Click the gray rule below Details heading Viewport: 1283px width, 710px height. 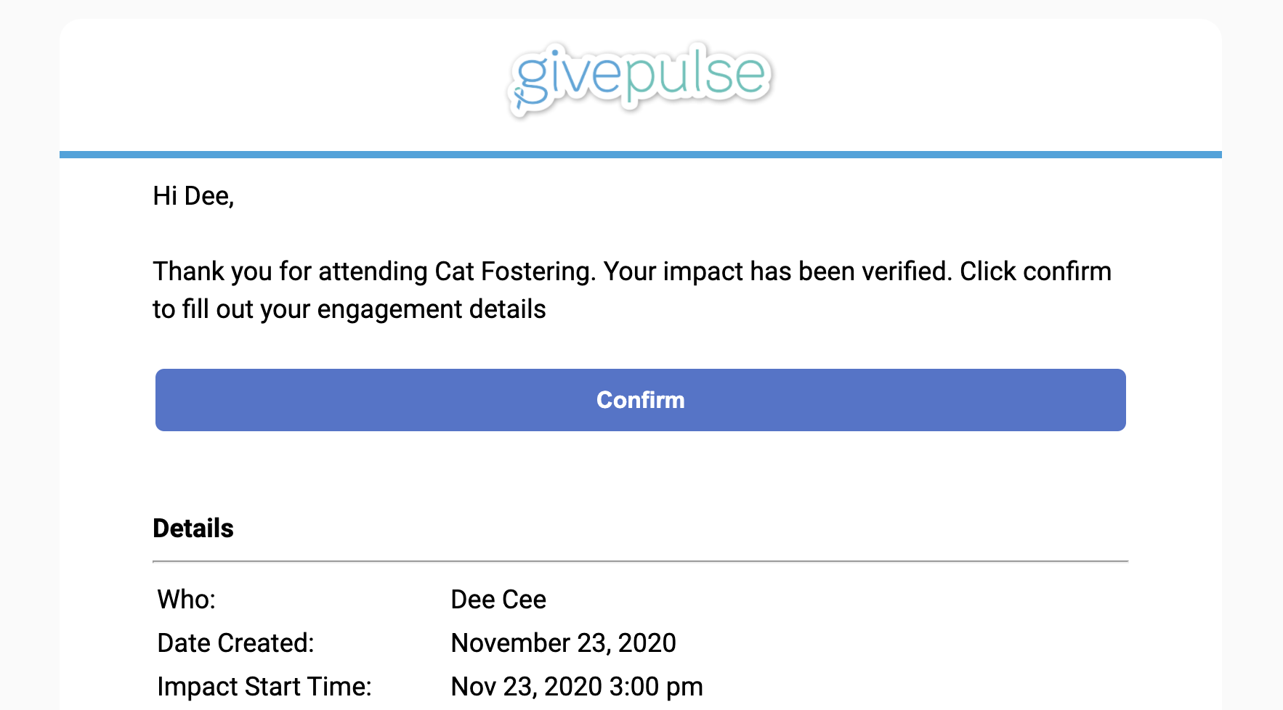click(640, 561)
